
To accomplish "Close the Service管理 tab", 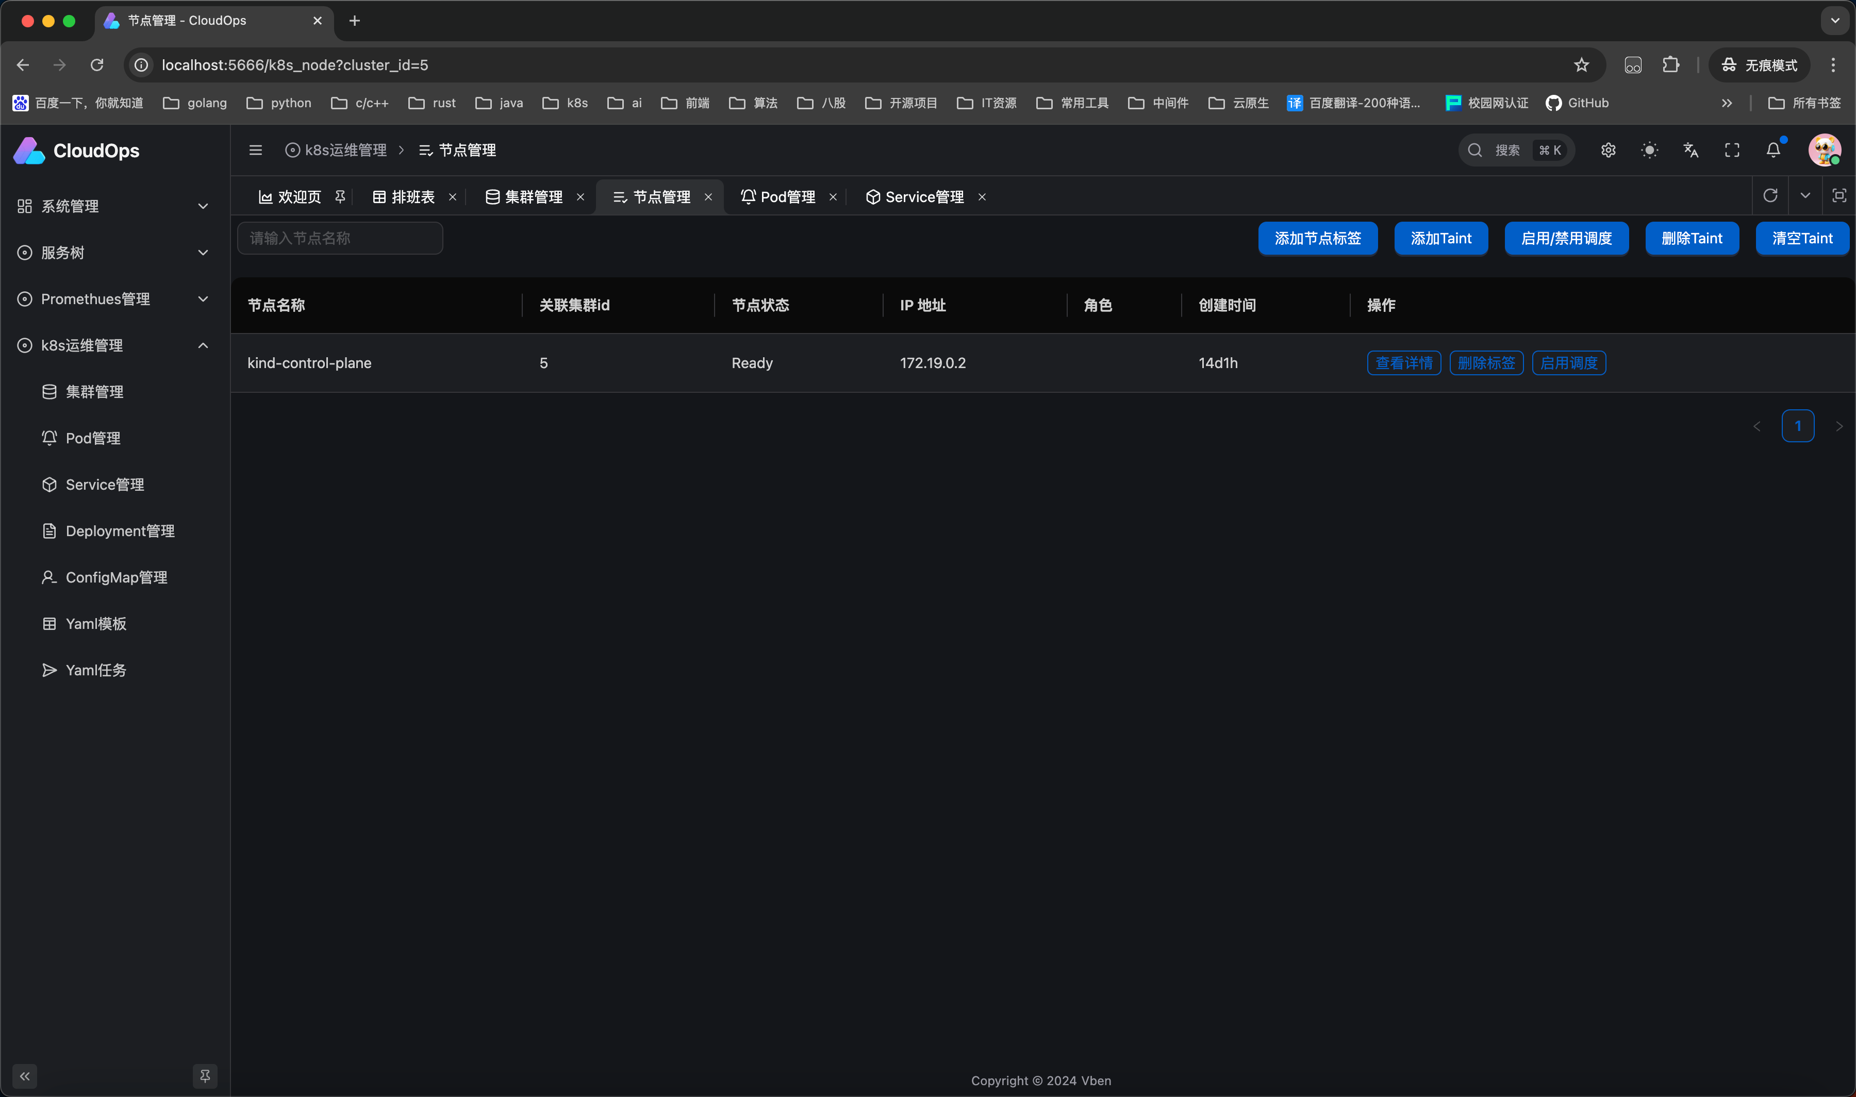I will click(x=982, y=196).
